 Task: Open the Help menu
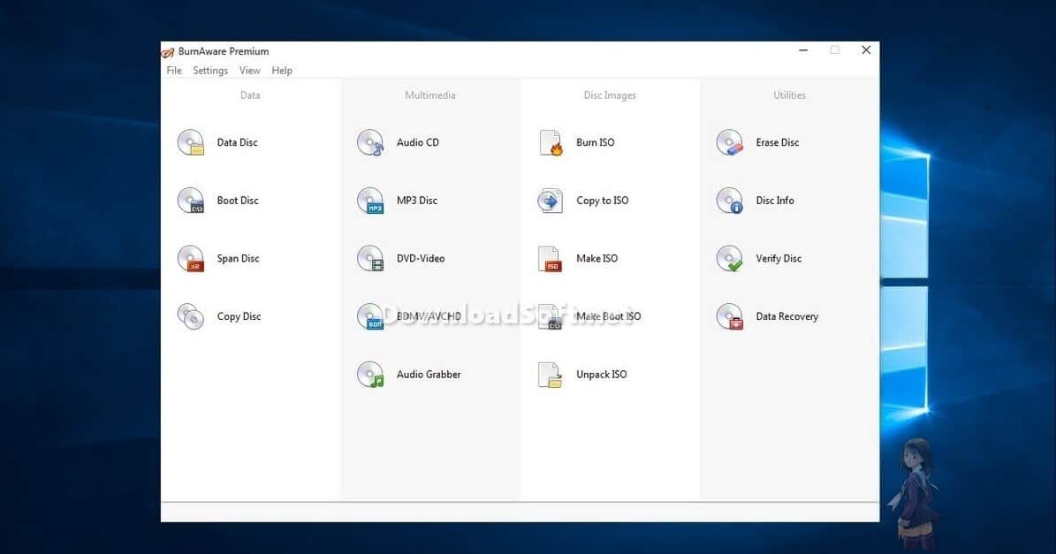pos(282,71)
